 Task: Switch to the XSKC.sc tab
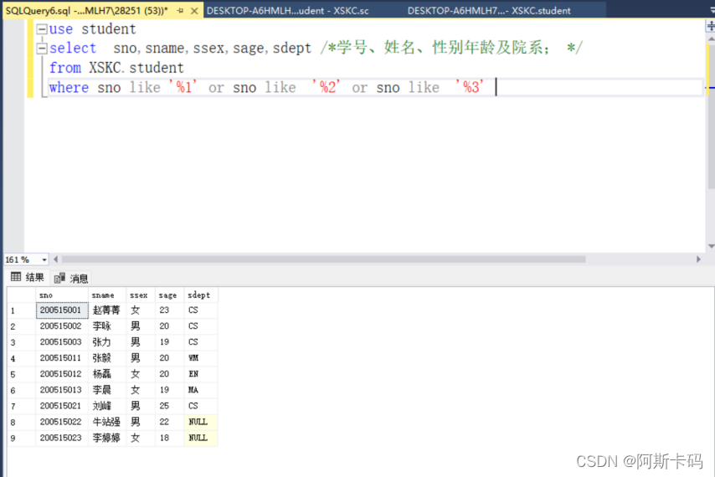(x=287, y=11)
